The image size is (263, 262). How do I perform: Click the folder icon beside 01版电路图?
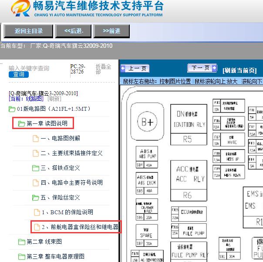tap(12, 109)
